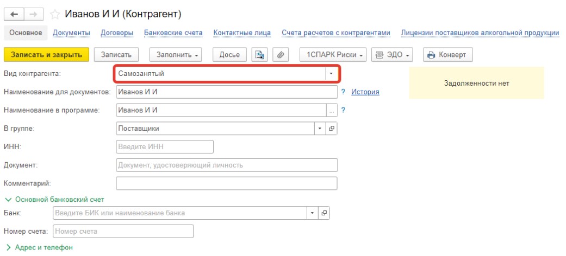Click the Конверт print button

448,55
